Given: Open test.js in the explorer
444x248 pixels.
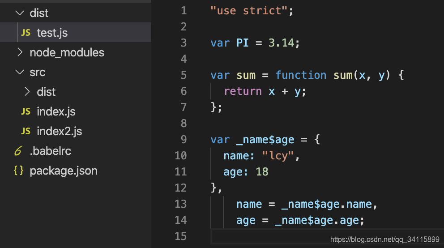Looking at the screenshot, I should pyautogui.click(x=52, y=33).
